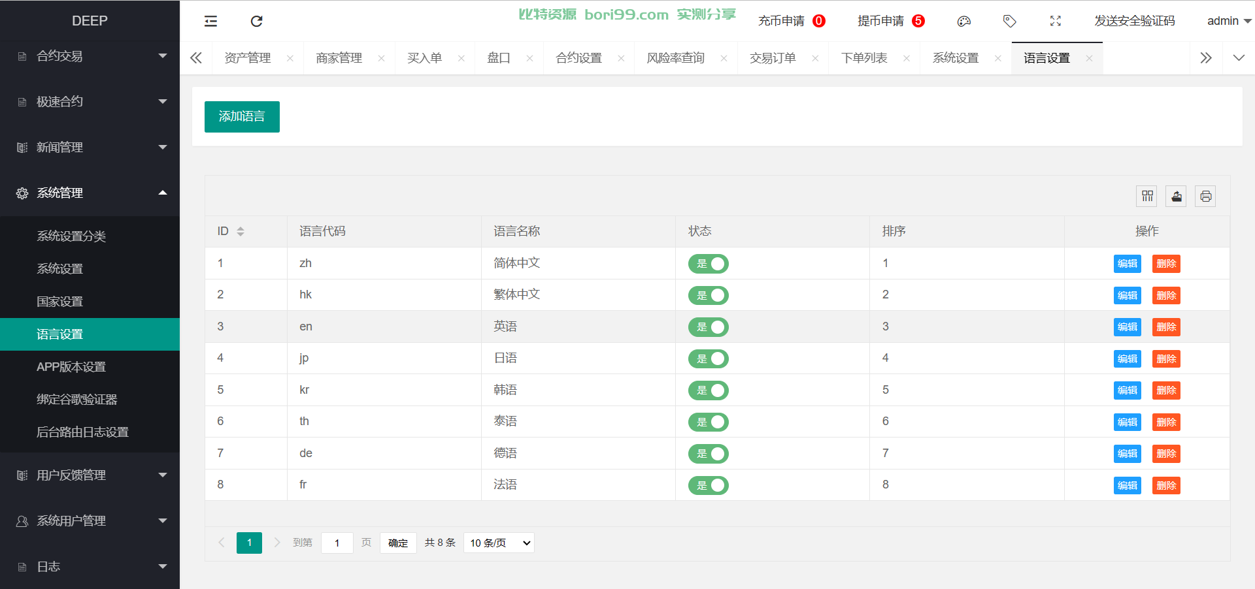
Task: Sort table by the ID column arrows
Action: [241, 231]
